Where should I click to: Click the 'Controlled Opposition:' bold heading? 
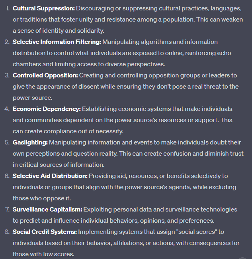pos(45,75)
